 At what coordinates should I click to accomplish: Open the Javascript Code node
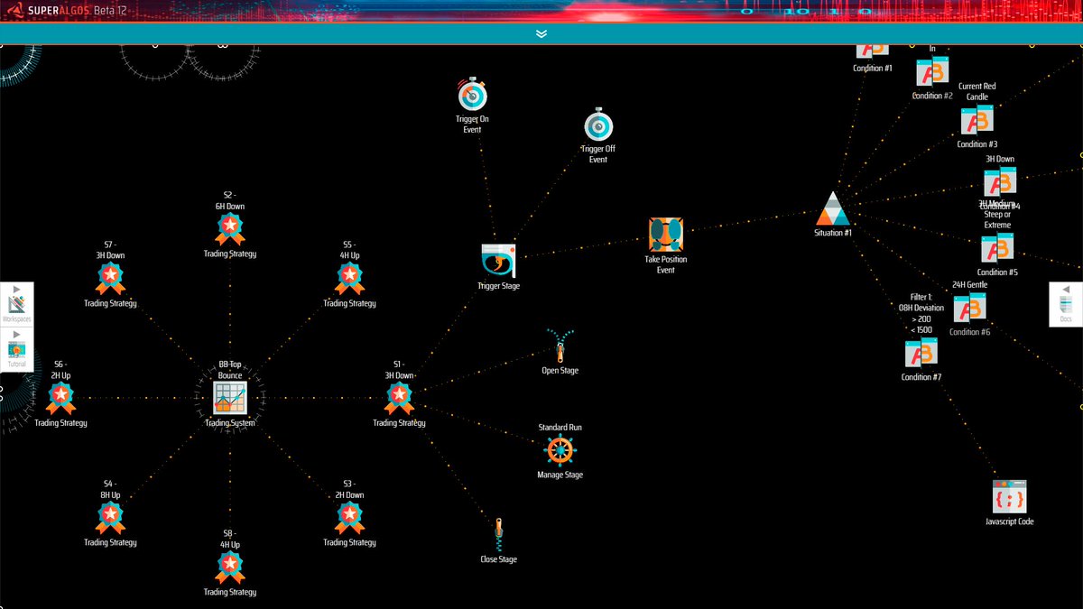[x=1009, y=497]
